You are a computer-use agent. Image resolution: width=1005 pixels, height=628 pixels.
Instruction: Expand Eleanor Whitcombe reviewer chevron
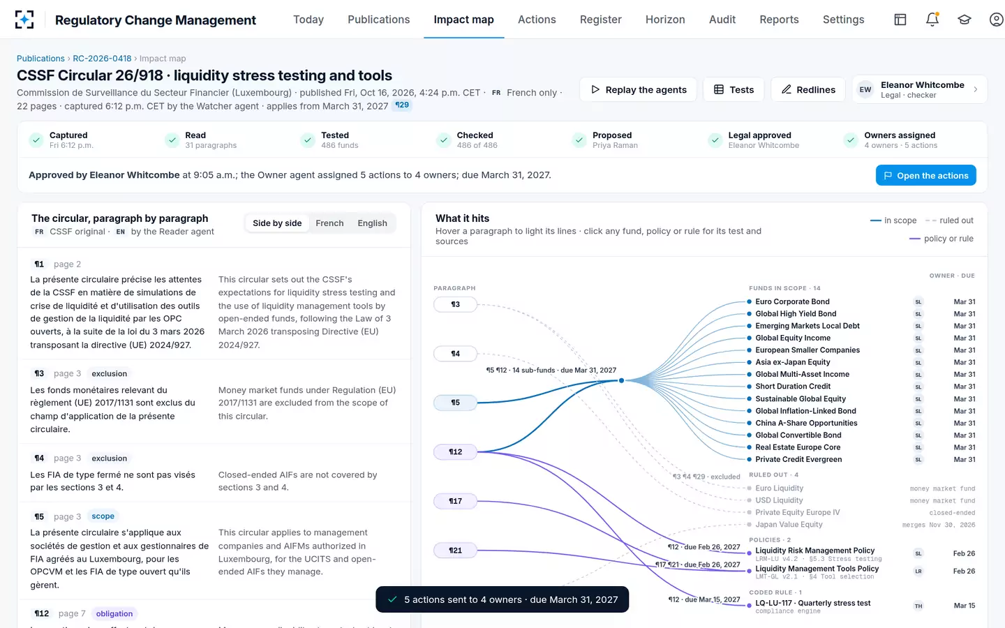point(976,89)
